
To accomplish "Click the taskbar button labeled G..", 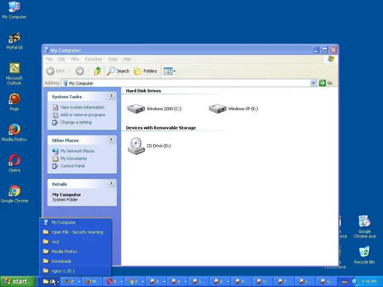I will click(326, 282).
